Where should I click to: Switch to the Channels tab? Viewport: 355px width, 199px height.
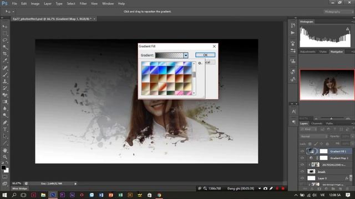[317, 123]
